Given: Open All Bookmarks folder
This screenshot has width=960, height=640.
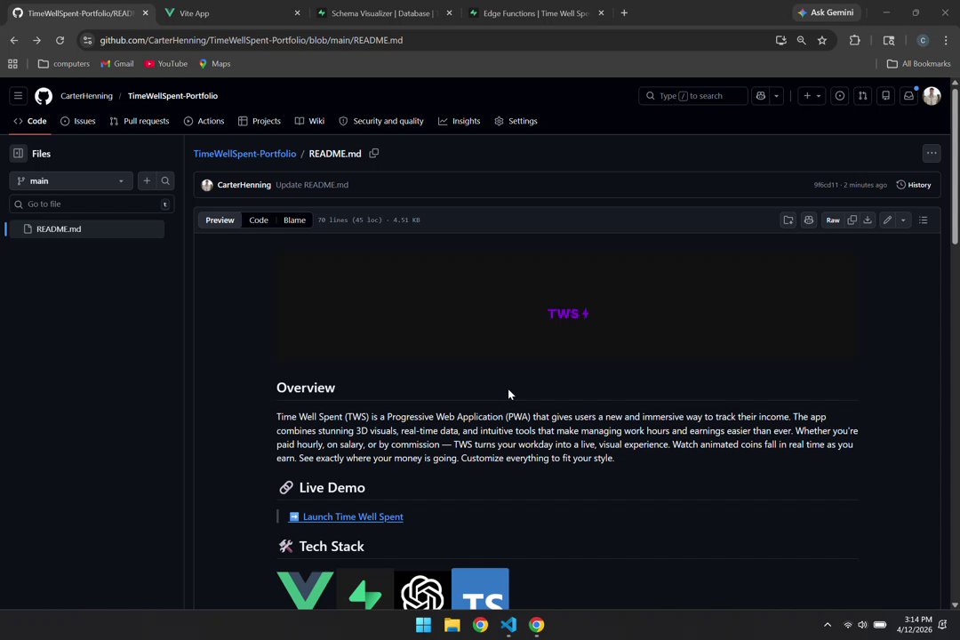Looking at the screenshot, I should (x=918, y=64).
